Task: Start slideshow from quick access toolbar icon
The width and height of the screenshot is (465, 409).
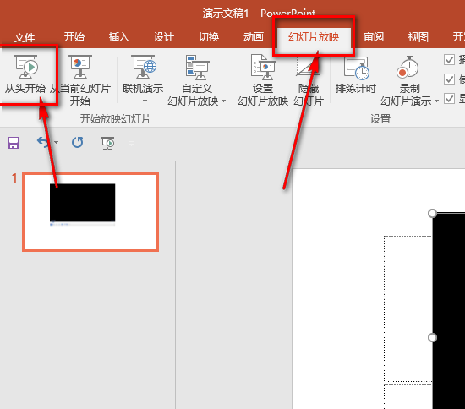Action: coord(107,143)
